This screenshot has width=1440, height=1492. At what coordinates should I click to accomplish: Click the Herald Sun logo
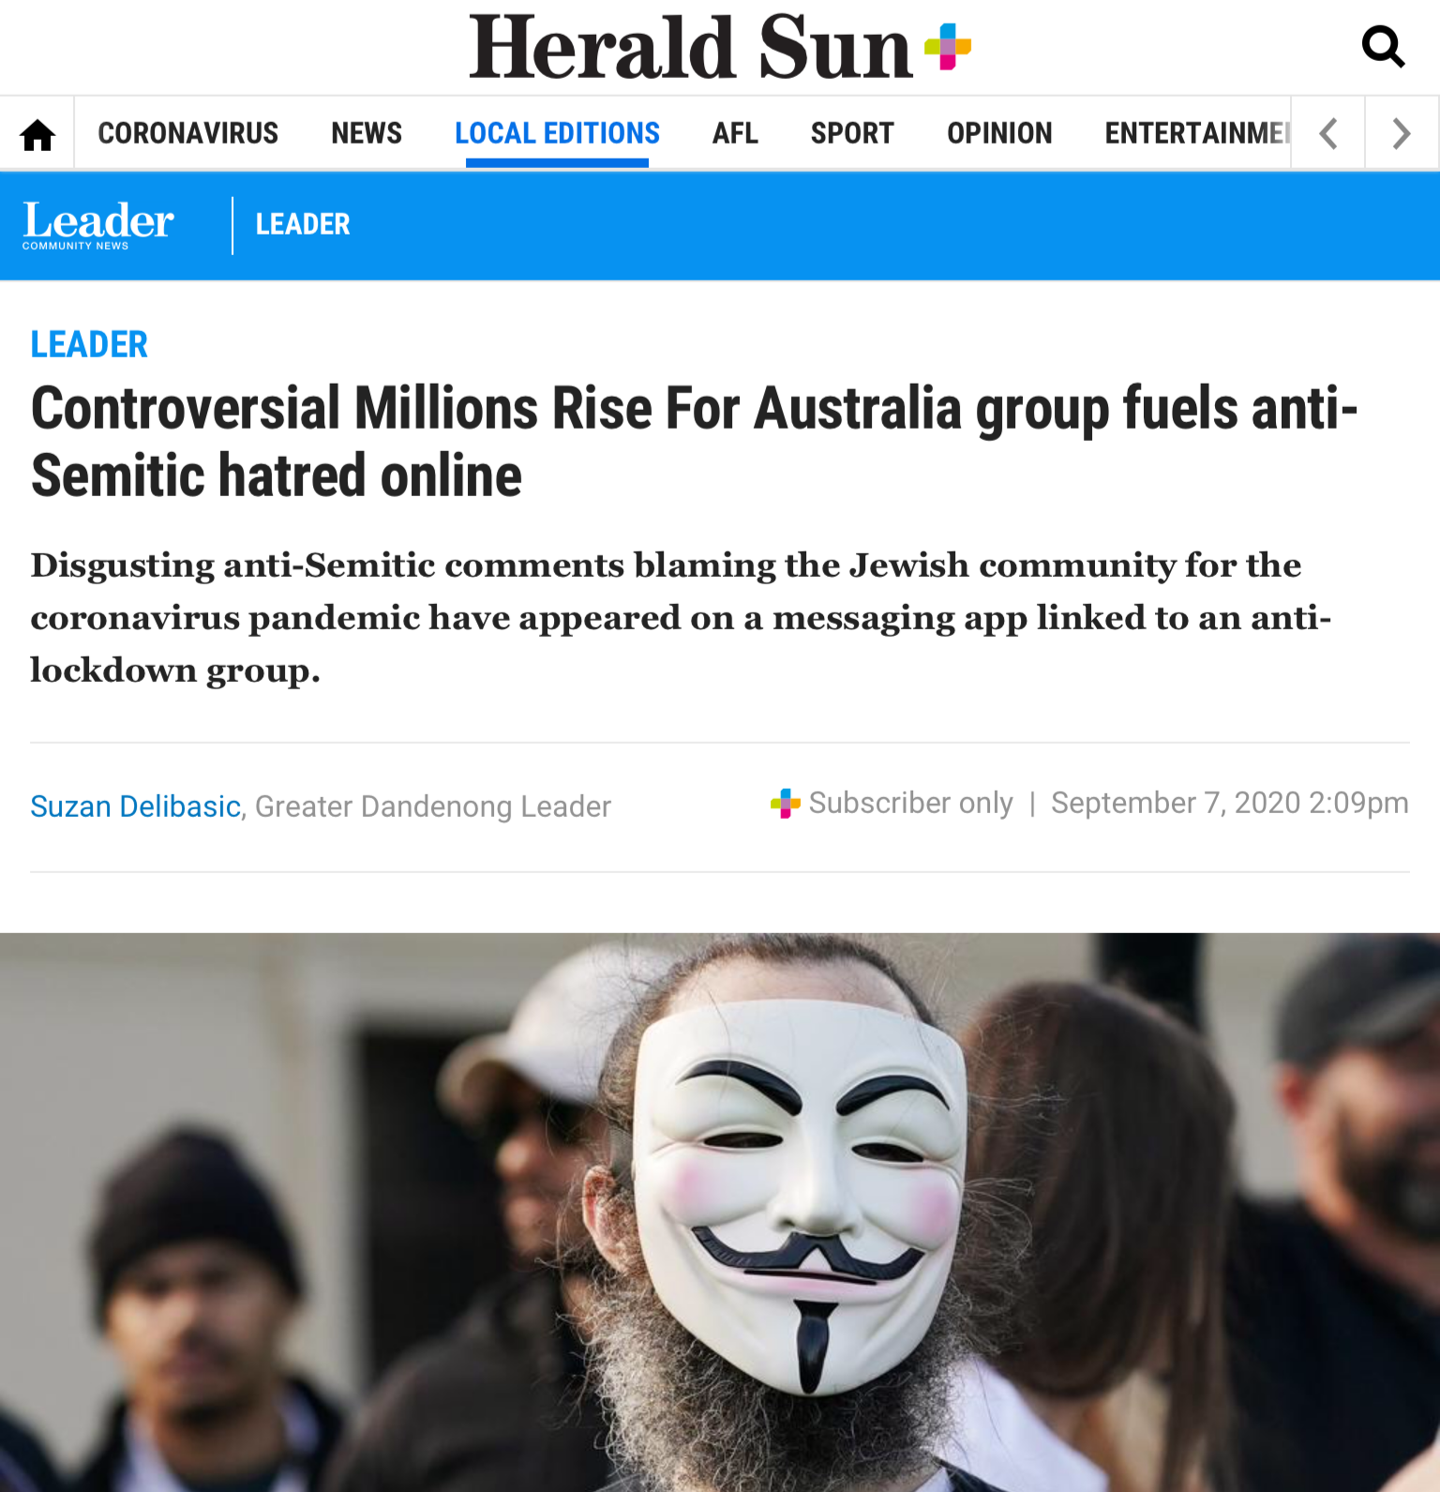point(691,47)
